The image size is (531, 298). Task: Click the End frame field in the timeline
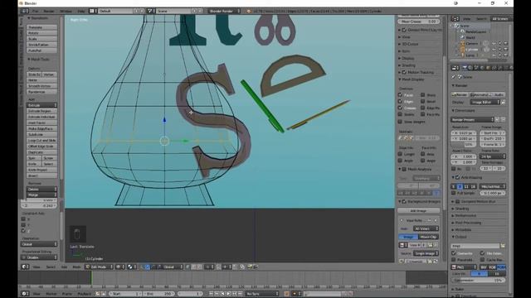tap(158, 294)
